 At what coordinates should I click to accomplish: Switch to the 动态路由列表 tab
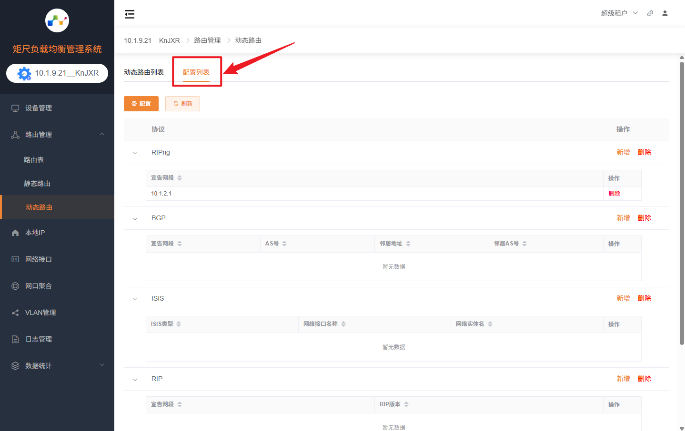point(144,72)
